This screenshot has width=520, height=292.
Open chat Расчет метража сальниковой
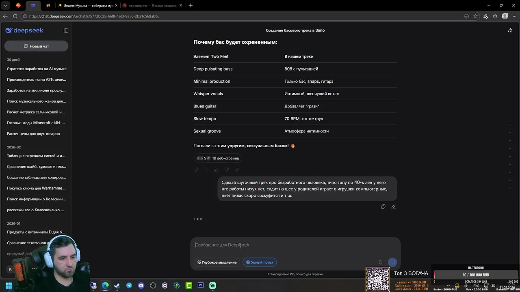[x=37, y=112]
